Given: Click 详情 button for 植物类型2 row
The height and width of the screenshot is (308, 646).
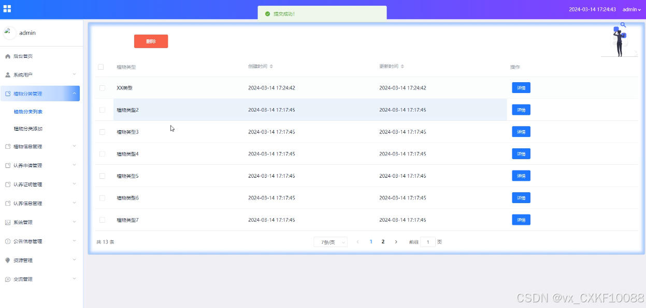Looking at the screenshot, I should [x=521, y=110].
